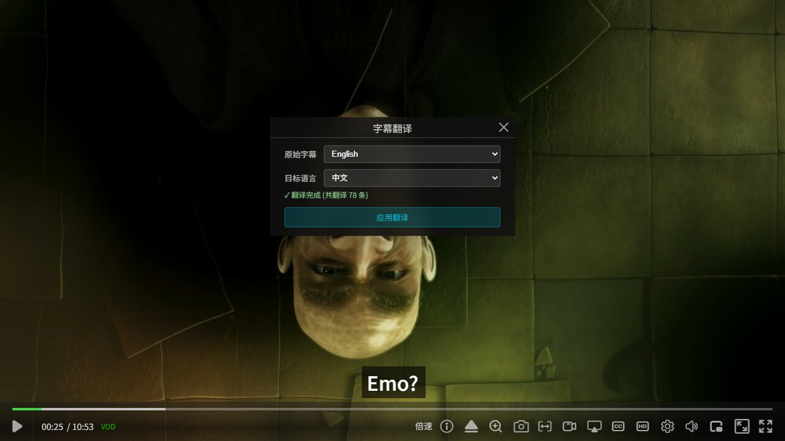Toggle picture-in-picture mode

(716, 426)
